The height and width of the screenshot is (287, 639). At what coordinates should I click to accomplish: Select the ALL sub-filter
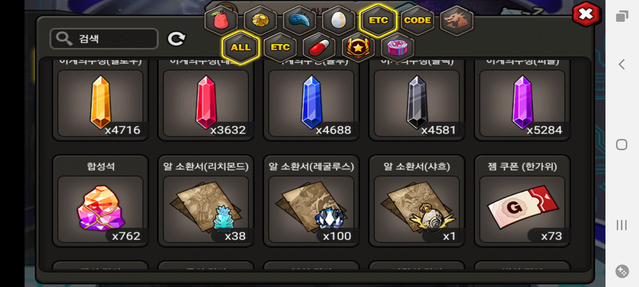(241, 47)
